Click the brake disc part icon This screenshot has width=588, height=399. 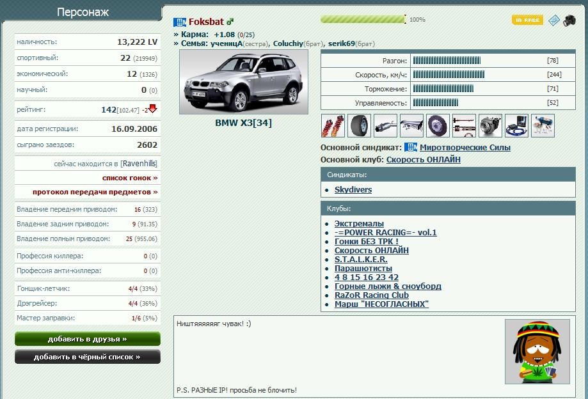[x=438, y=125]
